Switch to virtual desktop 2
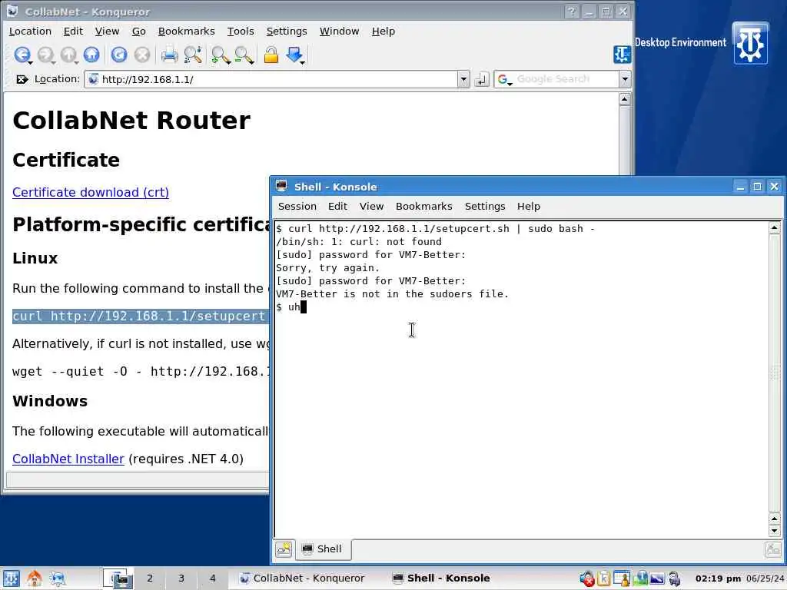The image size is (787, 590). [150, 578]
